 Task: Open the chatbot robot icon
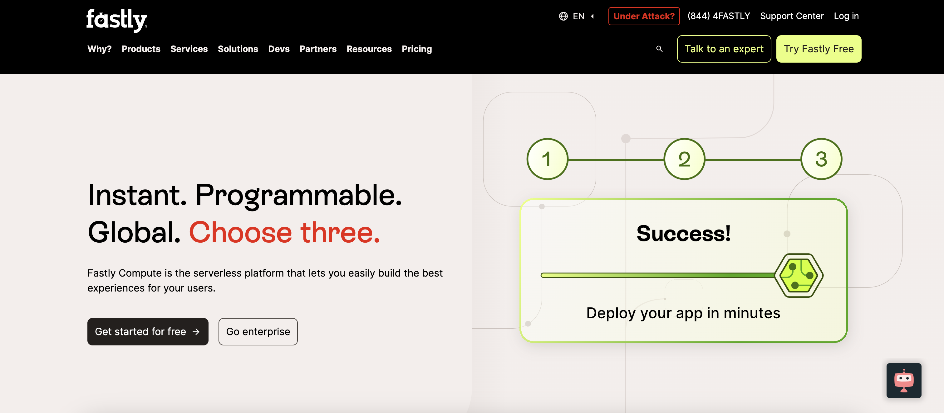[904, 381]
